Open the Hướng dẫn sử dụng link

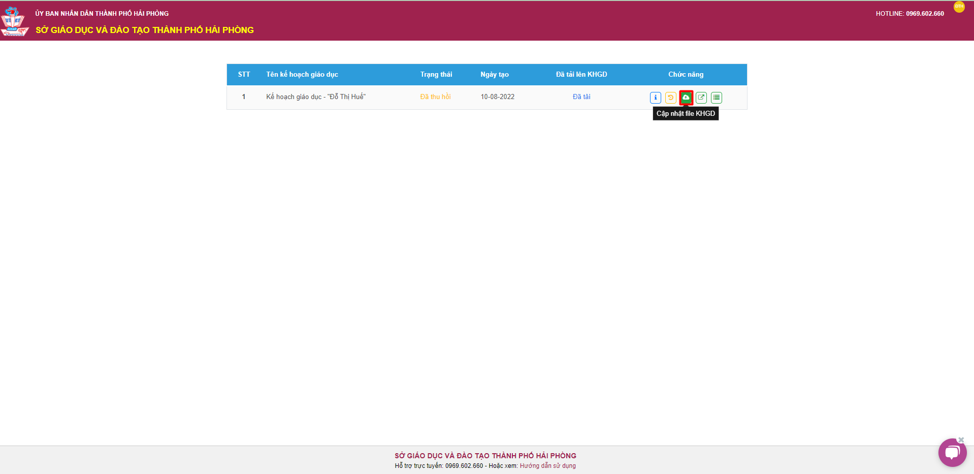click(547, 466)
